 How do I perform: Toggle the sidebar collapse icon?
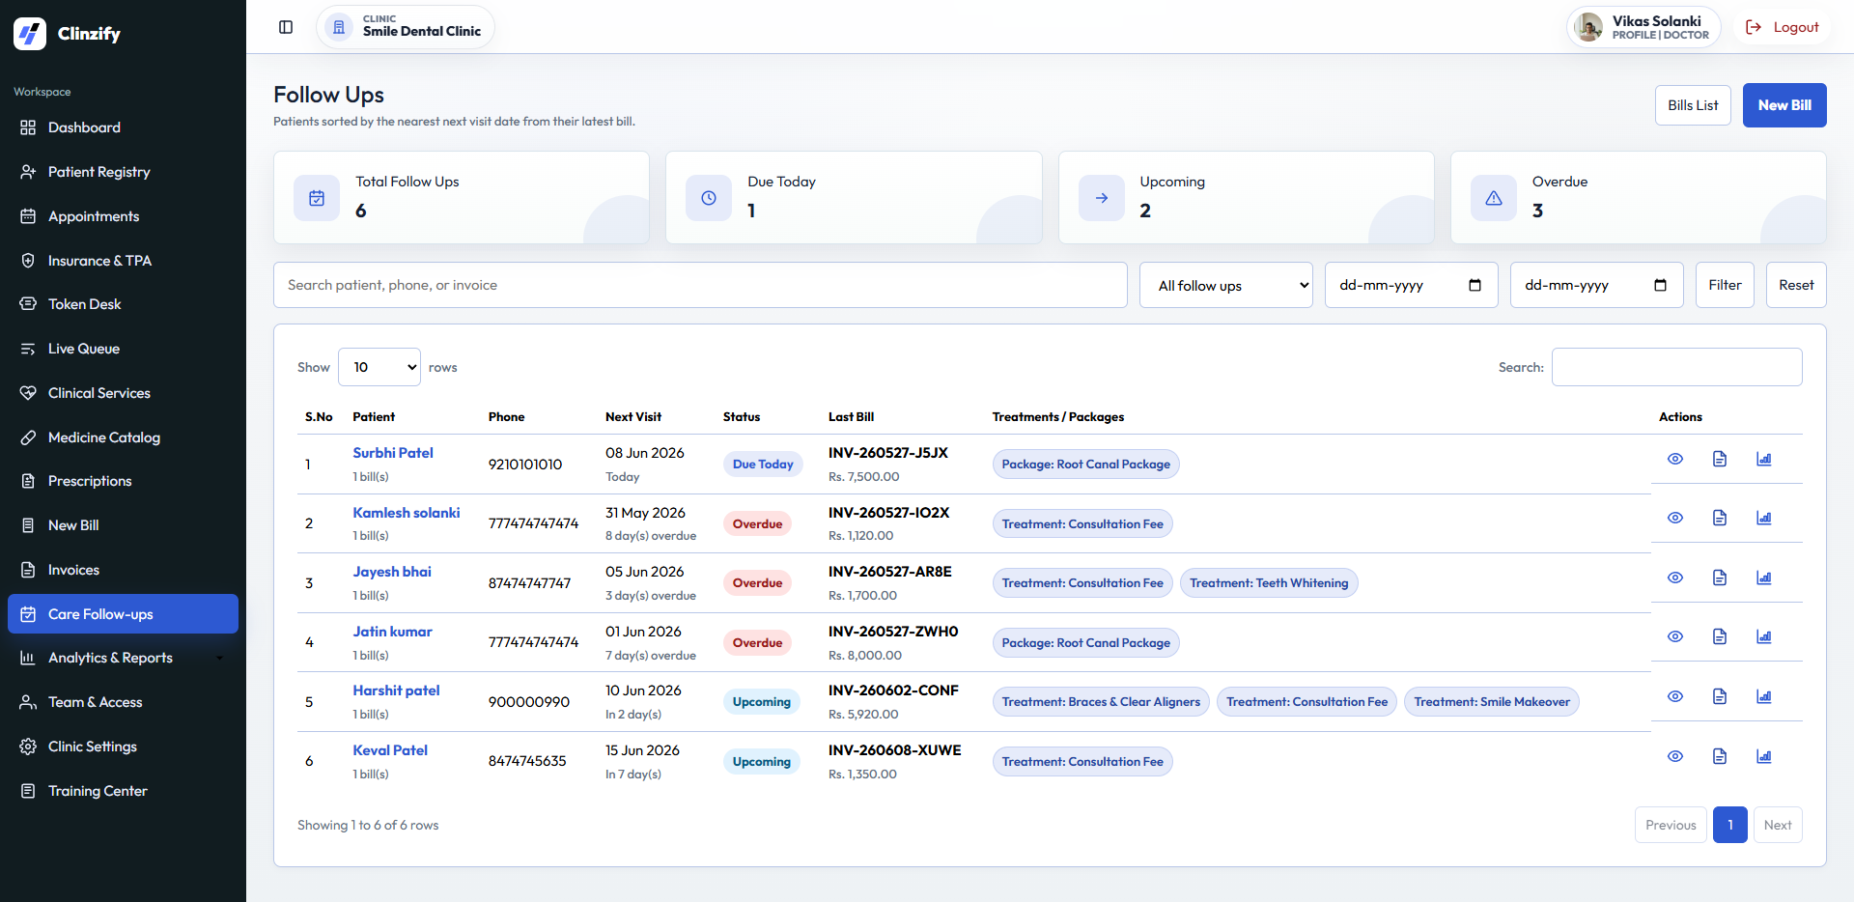pos(286,27)
